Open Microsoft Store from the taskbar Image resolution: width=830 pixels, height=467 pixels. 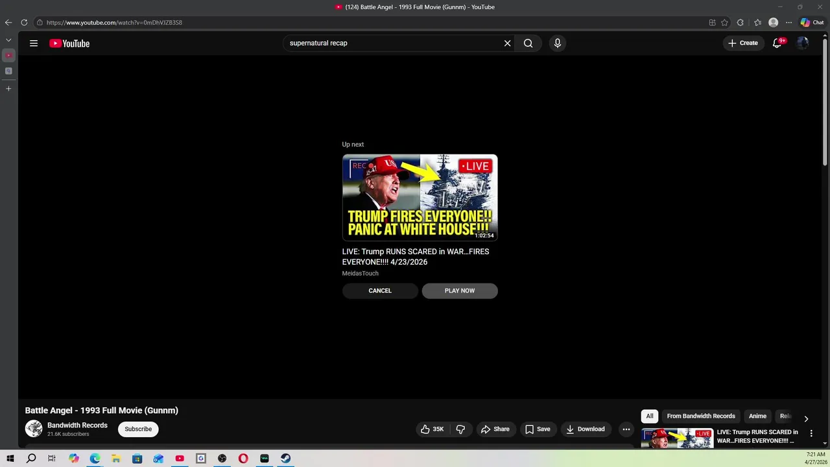(137, 459)
